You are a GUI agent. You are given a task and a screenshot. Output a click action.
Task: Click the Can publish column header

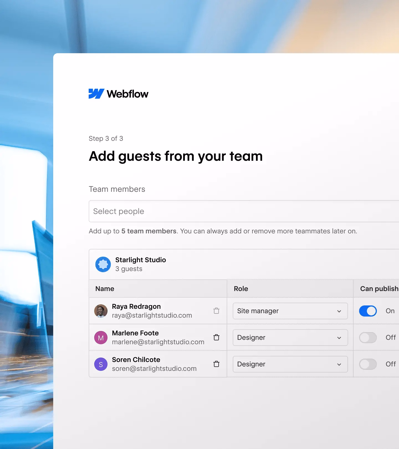(x=379, y=289)
